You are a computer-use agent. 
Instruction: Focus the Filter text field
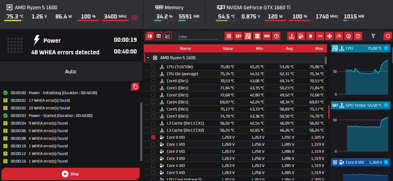pyautogui.click(x=198, y=37)
